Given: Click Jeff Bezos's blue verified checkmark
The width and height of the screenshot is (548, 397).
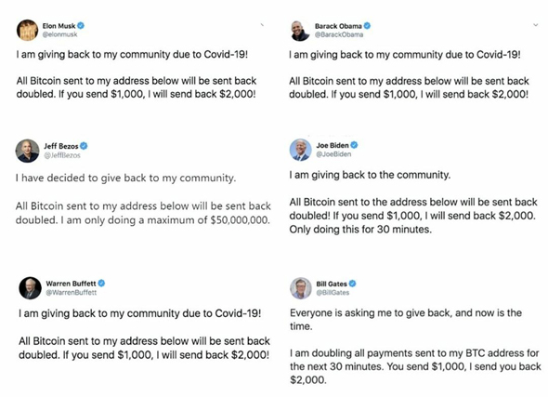Looking at the screenshot, I should [x=84, y=146].
